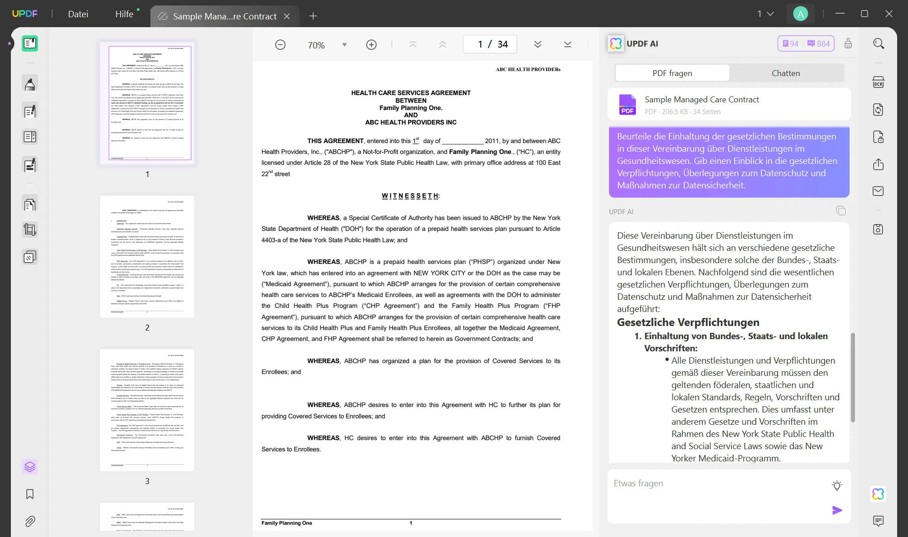
Task: Open the Datei menu
Action: (78, 14)
